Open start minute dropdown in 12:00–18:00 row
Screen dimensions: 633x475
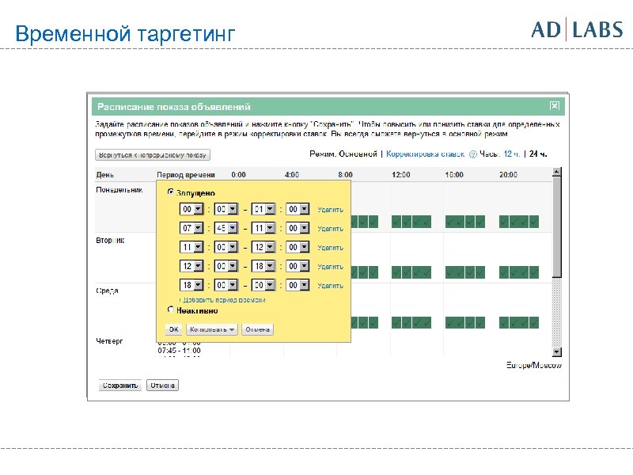coord(226,266)
